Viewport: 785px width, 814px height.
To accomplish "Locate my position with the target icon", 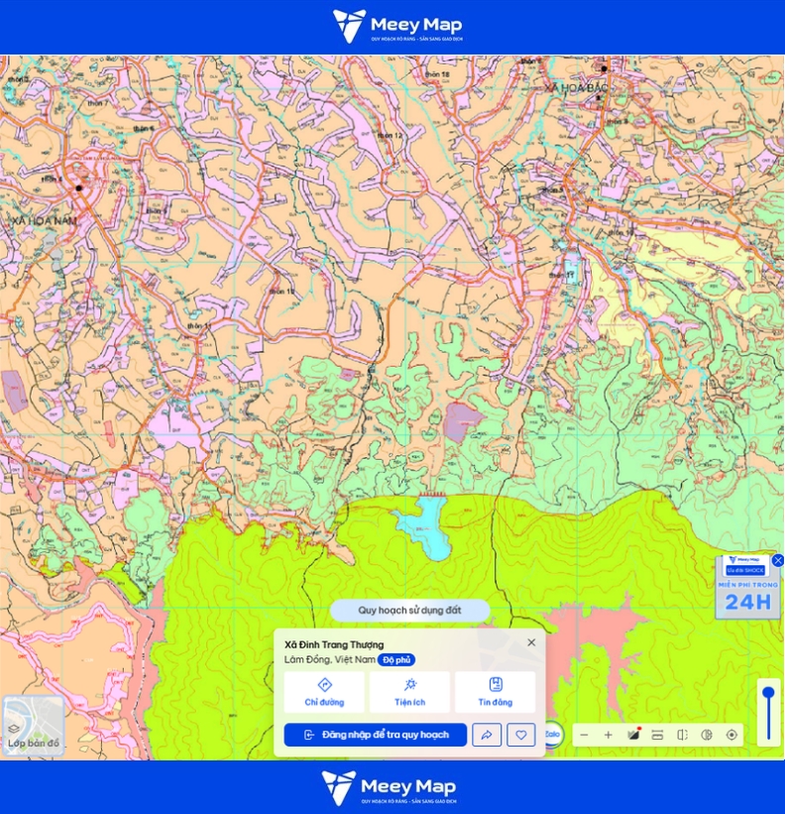I will click(x=731, y=735).
